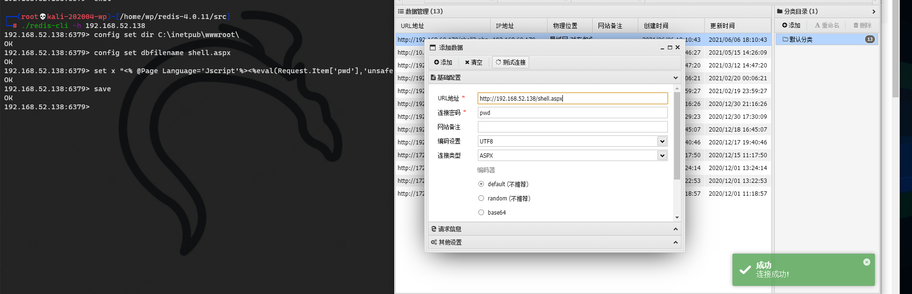
Task: Select the row updated 2020/12/15 11:17:50
Action: coord(738,155)
